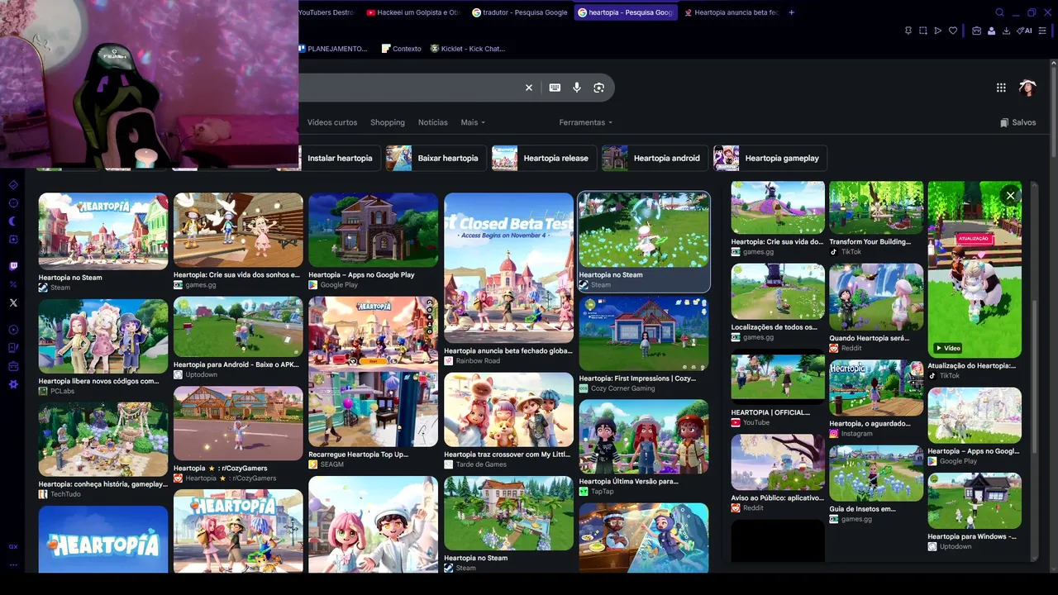Open the tab search magnifier icon
This screenshot has width=1058, height=595.
pos(999,12)
